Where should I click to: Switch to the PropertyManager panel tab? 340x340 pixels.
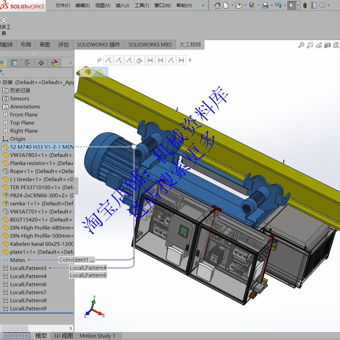[14, 63]
